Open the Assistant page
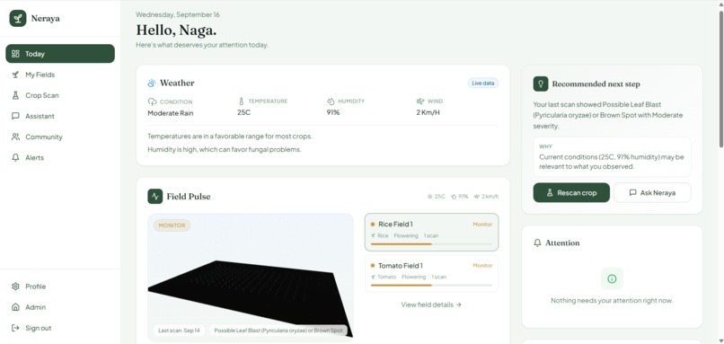 tap(60, 116)
